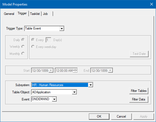Choose the Every weekday radio option
Image resolution: width=156 pixels, height=122 pixels.
pos(33,47)
